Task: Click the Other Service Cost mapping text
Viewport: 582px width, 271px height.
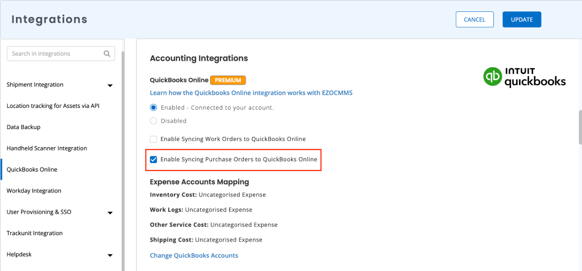Action: pyautogui.click(x=214, y=225)
